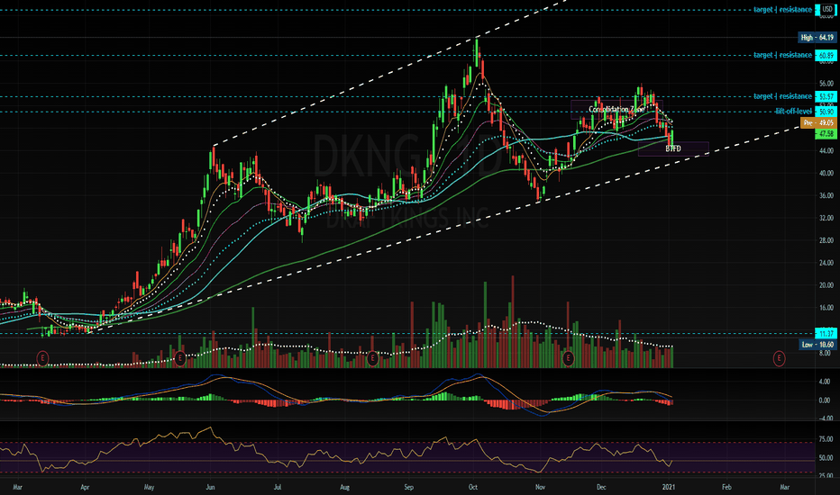Select the Feb label on the time axis

point(726,488)
